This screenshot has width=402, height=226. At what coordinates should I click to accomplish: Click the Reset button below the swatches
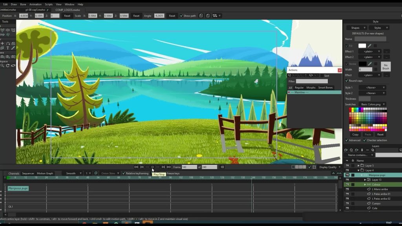[x=380, y=135]
